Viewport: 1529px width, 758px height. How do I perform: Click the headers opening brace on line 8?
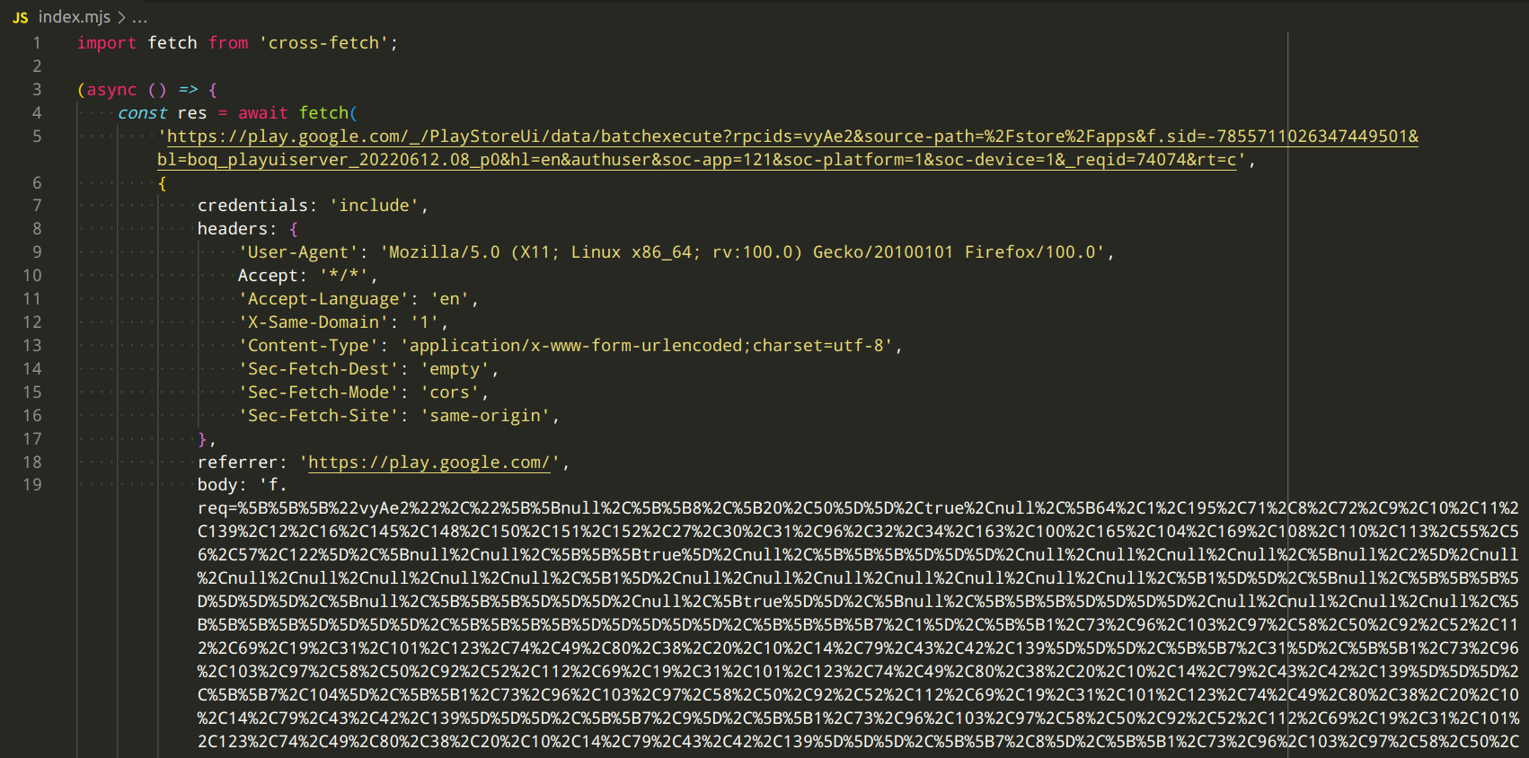pyautogui.click(x=293, y=229)
